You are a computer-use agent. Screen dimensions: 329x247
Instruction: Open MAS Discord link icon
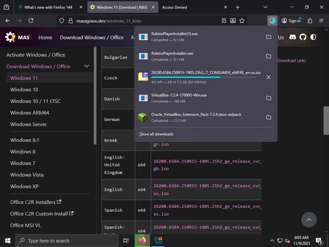coord(293,37)
